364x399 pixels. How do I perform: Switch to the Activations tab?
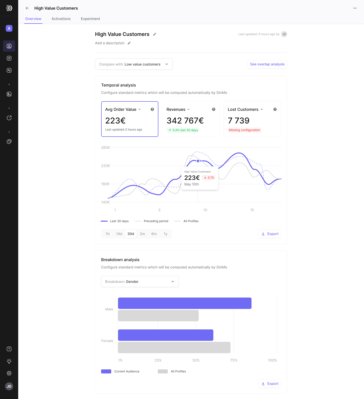(61, 19)
